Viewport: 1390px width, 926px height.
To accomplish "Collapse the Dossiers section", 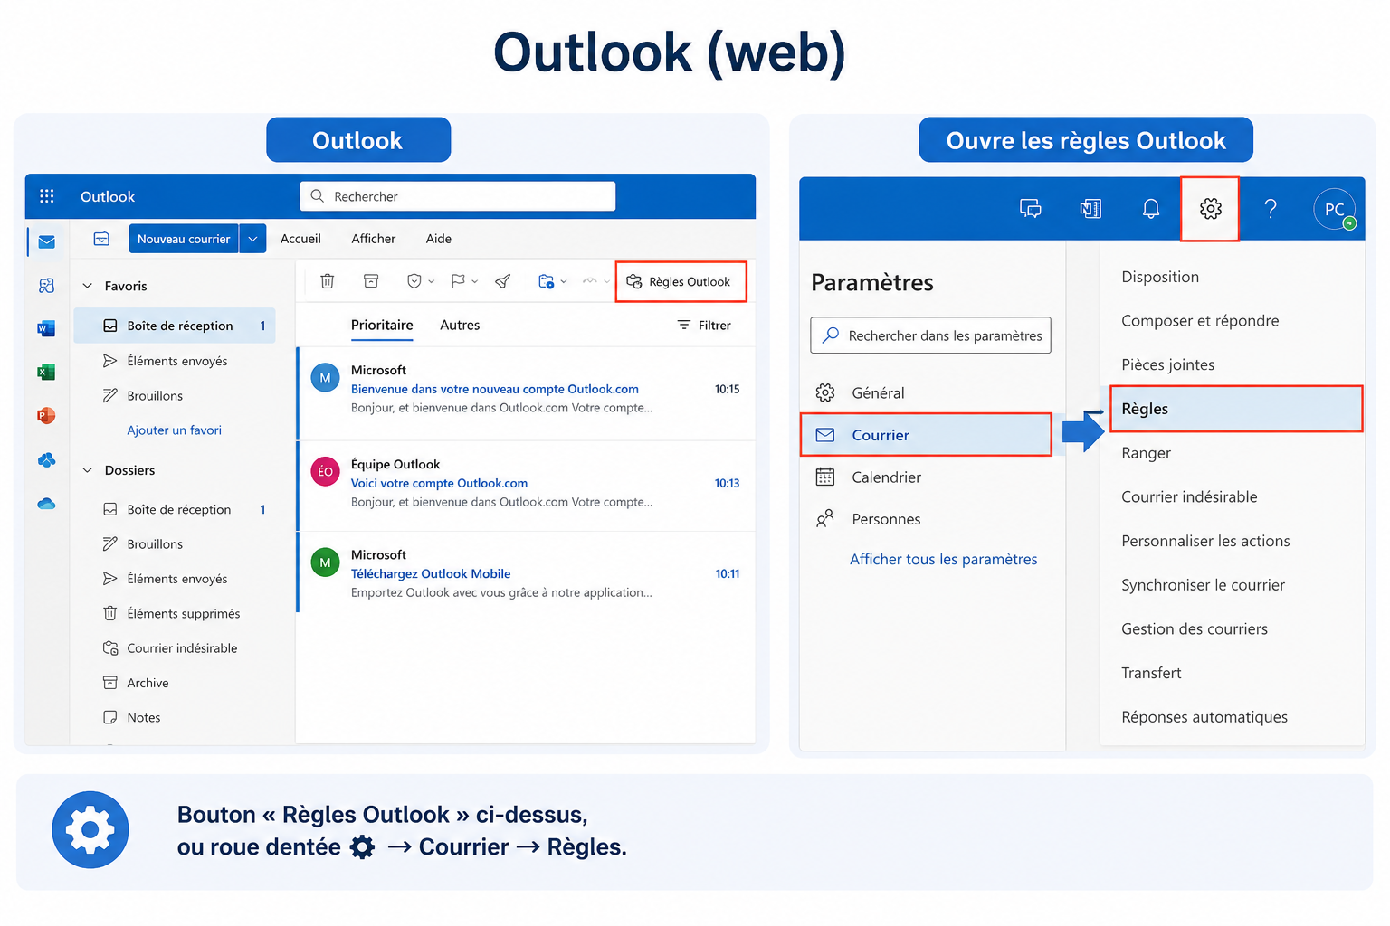I will (x=88, y=470).
